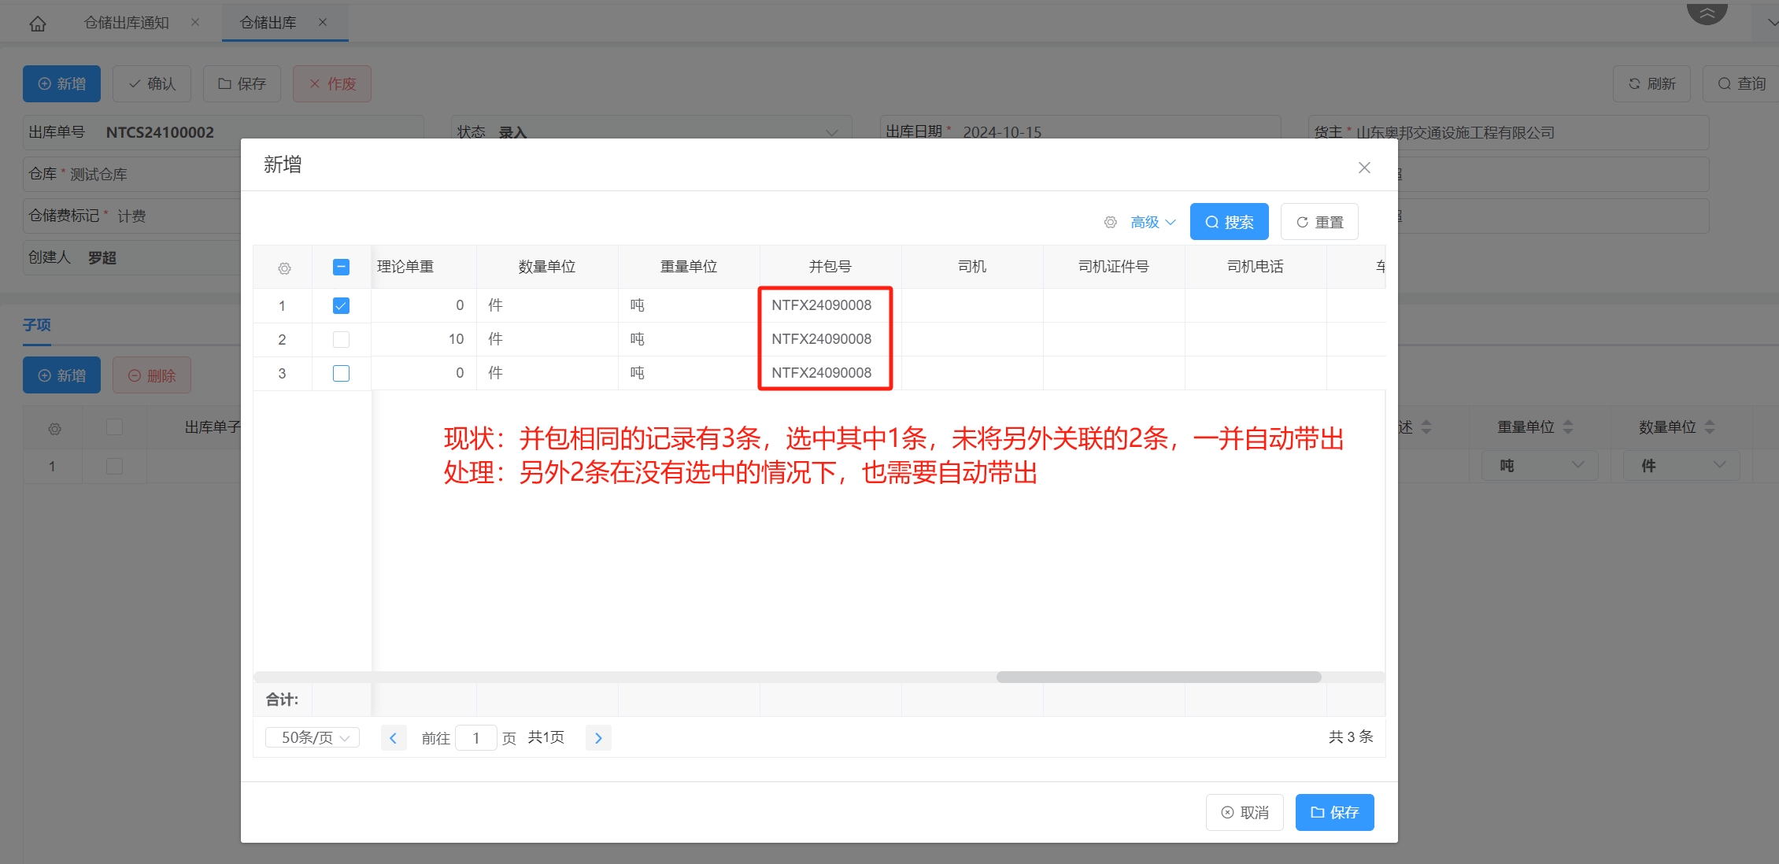This screenshot has height=864, width=1779.
Task: Click the home icon in tab bar
Action: click(x=38, y=24)
